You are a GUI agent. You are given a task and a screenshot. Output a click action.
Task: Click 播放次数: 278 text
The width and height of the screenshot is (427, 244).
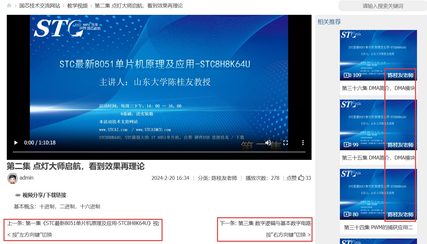tap(262, 178)
